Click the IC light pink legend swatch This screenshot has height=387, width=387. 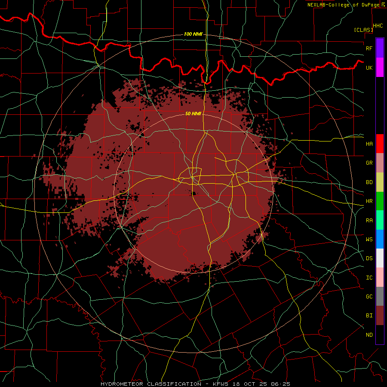[x=380, y=277]
